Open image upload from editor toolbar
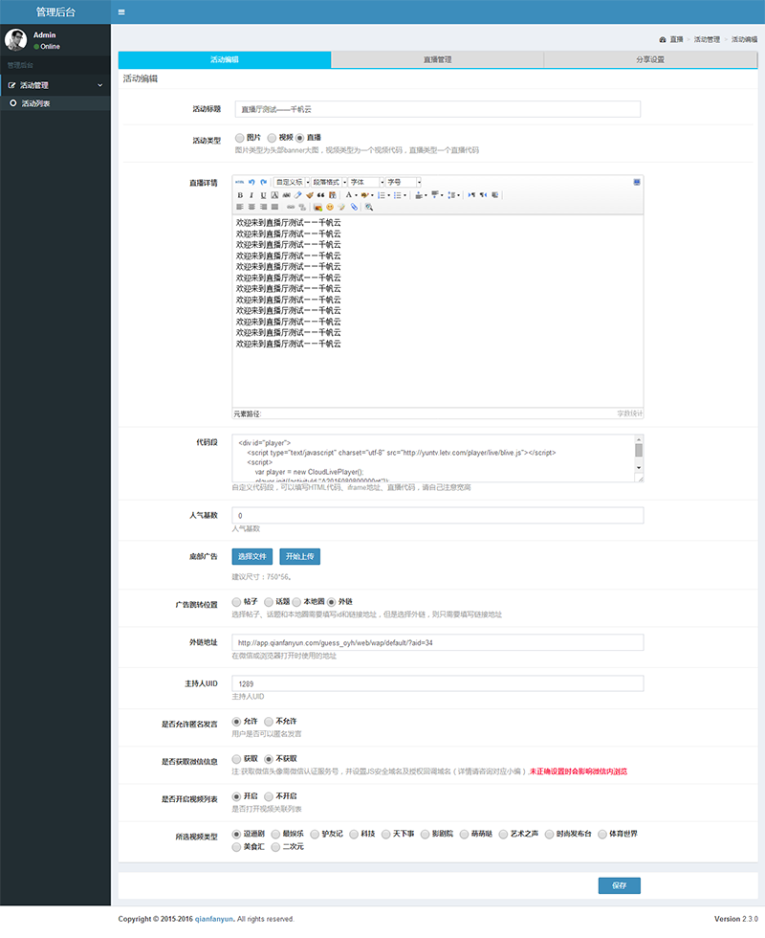 317,207
